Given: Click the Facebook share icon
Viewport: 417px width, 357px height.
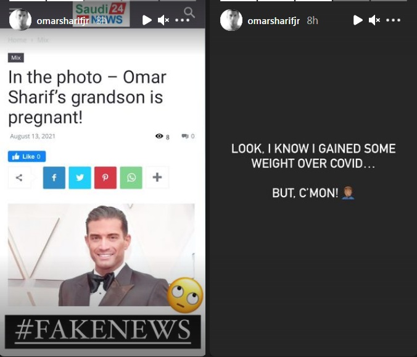Looking at the screenshot, I should (x=54, y=177).
